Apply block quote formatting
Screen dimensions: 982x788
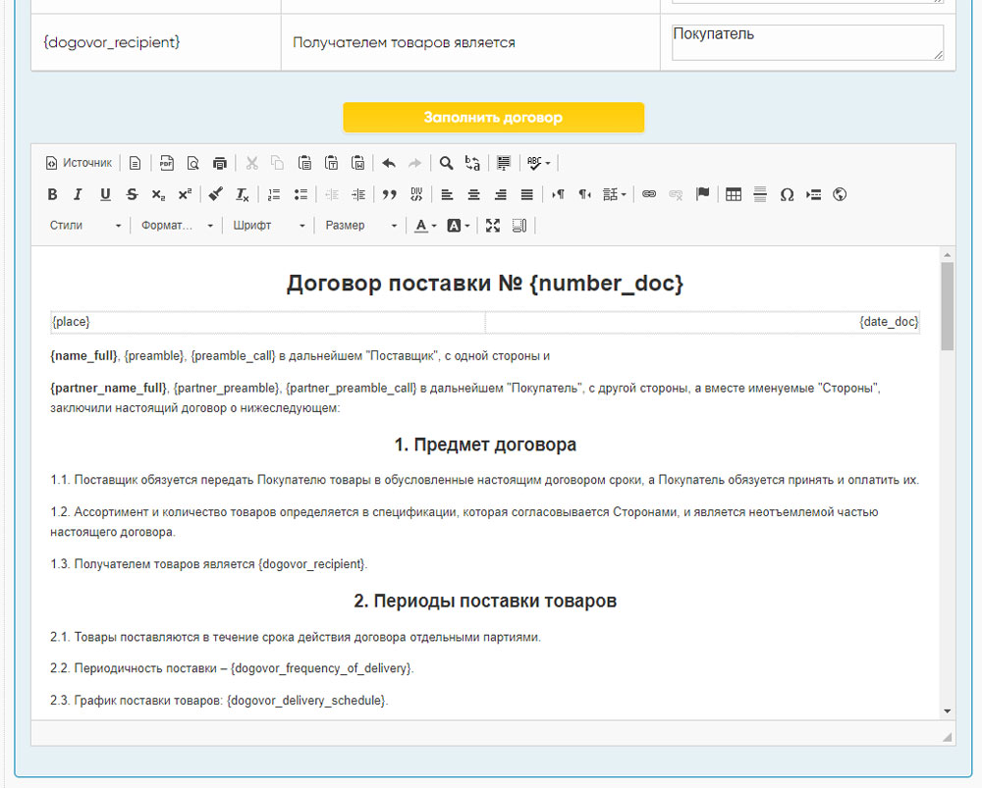tap(390, 194)
